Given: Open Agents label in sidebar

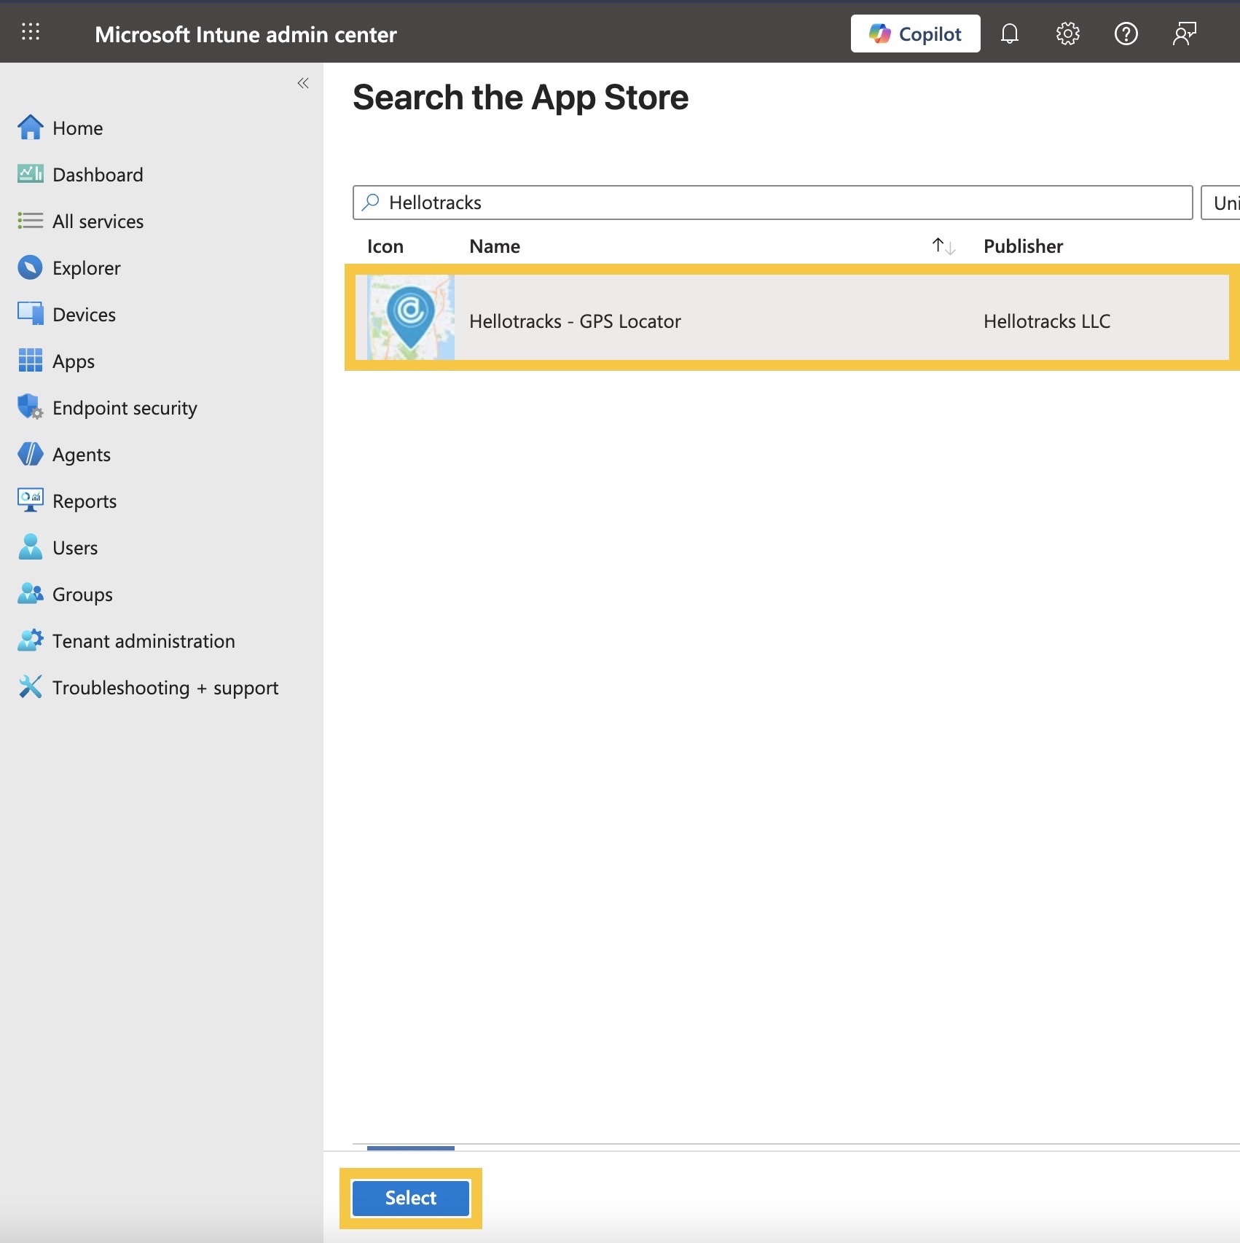Looking at the screenshot, I should (x=82, y=455).
